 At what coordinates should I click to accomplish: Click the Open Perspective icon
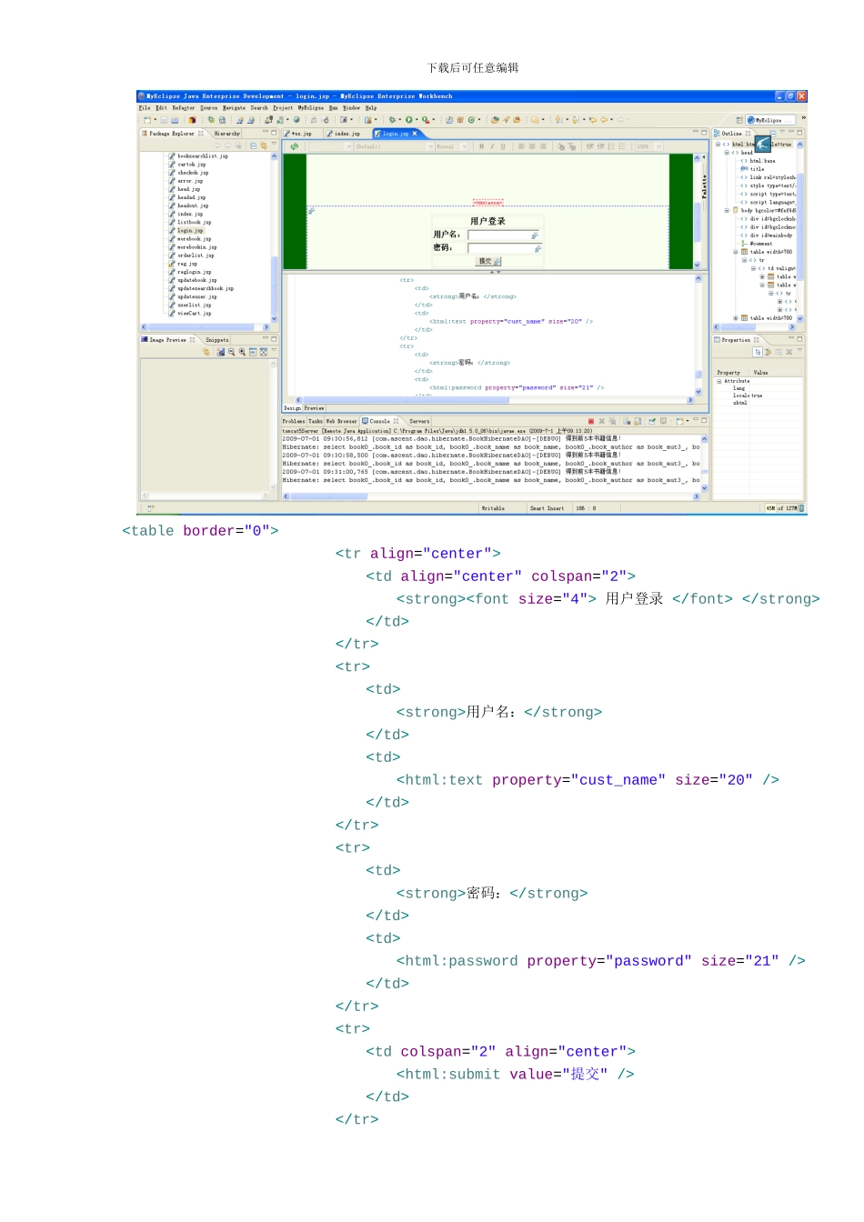pos(738,120)
